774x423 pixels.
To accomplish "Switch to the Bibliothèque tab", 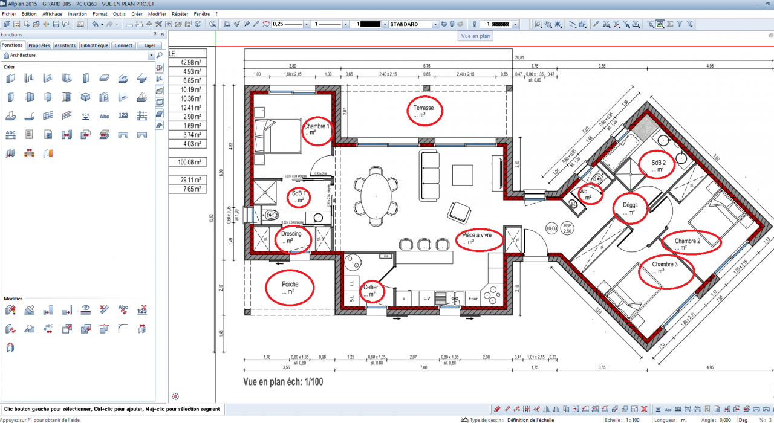I will (x=94, y=45).
